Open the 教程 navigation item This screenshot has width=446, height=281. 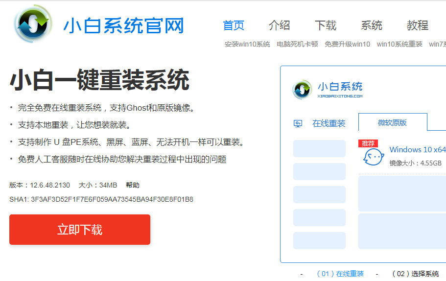coord(417,25)
